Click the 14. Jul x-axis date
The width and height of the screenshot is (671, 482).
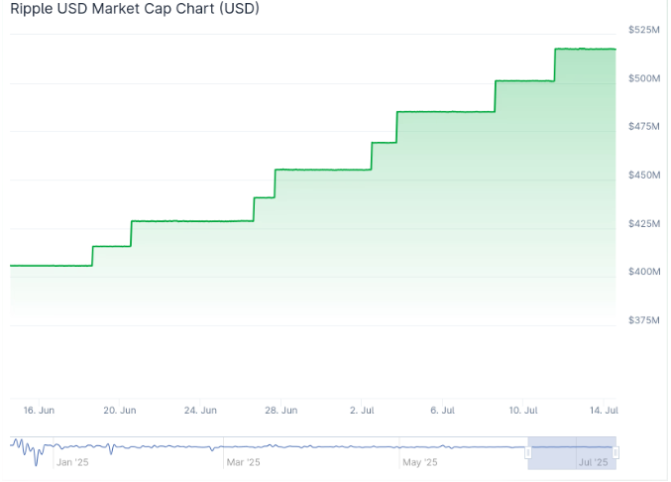point(605,410)
